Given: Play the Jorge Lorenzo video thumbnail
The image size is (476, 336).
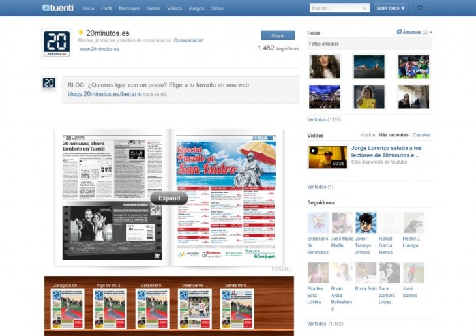Looking at the screenshot, I should coord(327,157).
